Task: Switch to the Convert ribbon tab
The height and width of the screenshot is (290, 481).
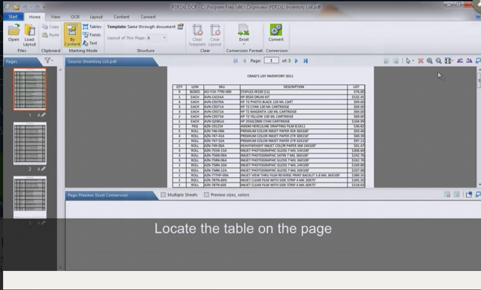Action: click(148, 17)
